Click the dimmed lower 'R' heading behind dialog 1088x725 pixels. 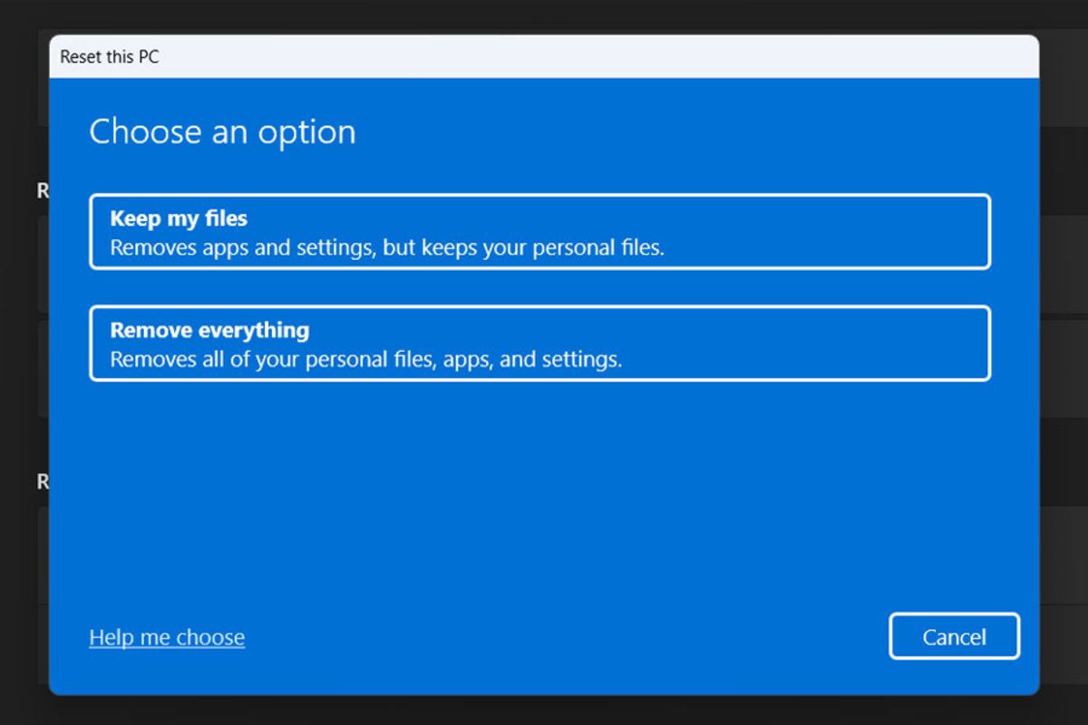tap(43, 482)
